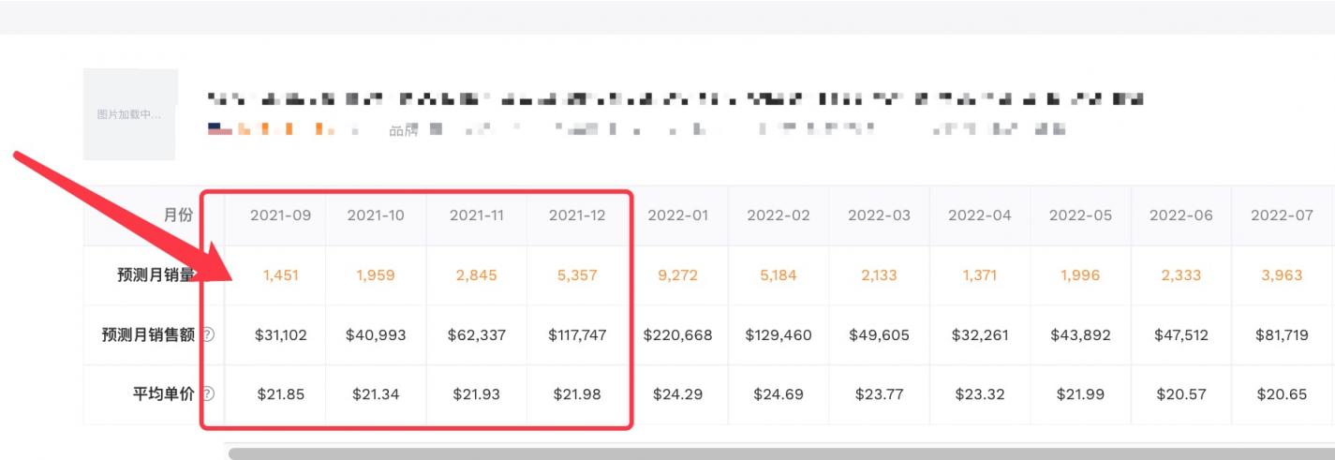The height and width of the screenshot is (460, 1335).
Task: Click the $21.85 average price cell
Action: 281,394
